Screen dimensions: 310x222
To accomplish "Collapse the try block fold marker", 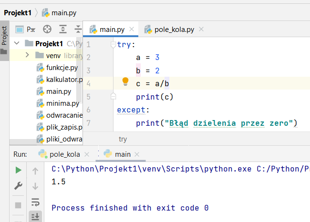I will pos(113,44).
